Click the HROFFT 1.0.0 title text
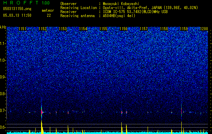This screenshot has width=212, height=134. 26,3
